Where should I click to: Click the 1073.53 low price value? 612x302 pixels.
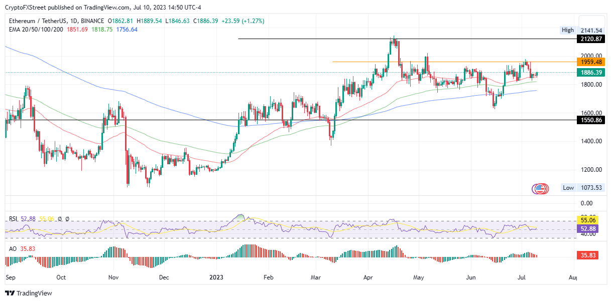click(x=591, y=188)
